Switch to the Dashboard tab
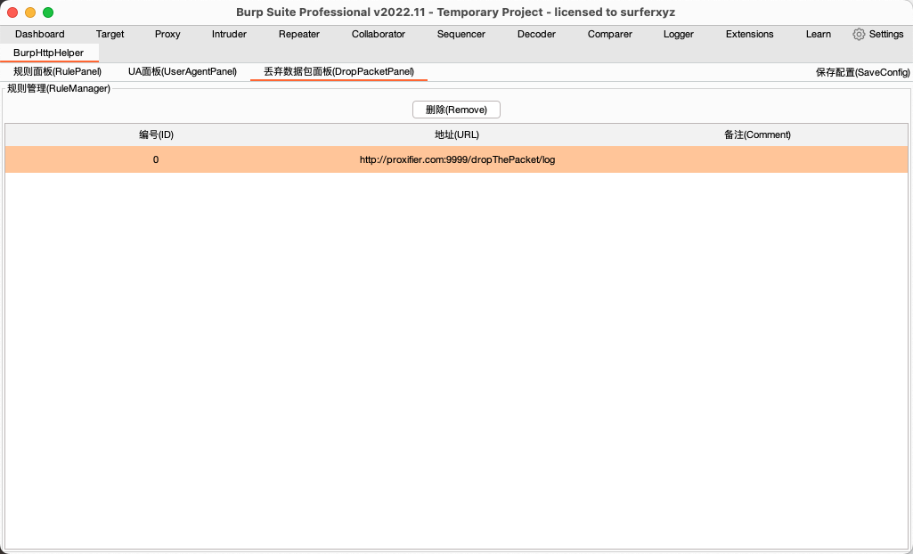This screenshot has height=554, width=913. pos(39,35)
